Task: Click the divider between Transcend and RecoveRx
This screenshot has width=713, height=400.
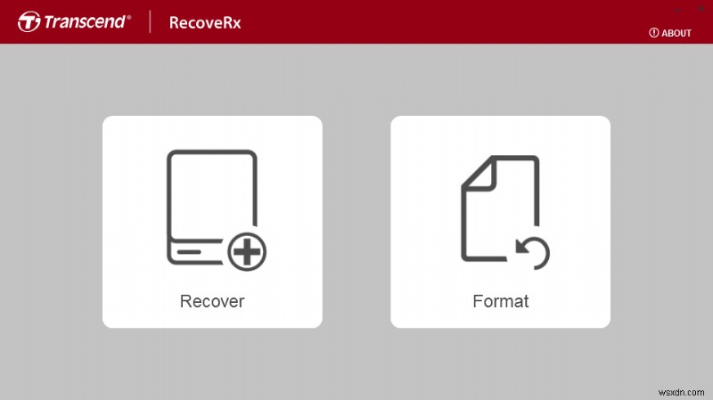Action: click(150, 21)
